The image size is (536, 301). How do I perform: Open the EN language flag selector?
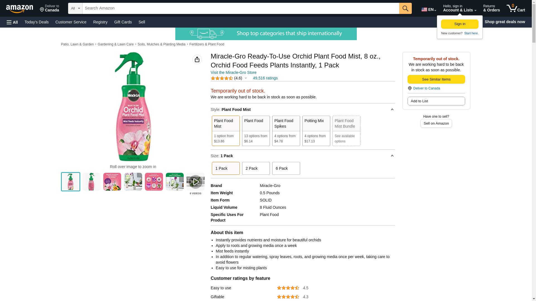429,9
